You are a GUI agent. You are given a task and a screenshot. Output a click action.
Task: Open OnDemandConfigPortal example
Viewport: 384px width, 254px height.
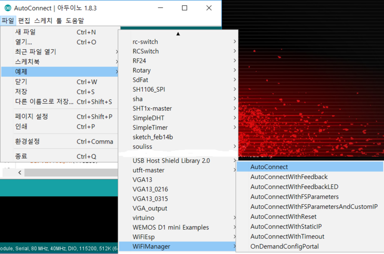pos(310,246)
